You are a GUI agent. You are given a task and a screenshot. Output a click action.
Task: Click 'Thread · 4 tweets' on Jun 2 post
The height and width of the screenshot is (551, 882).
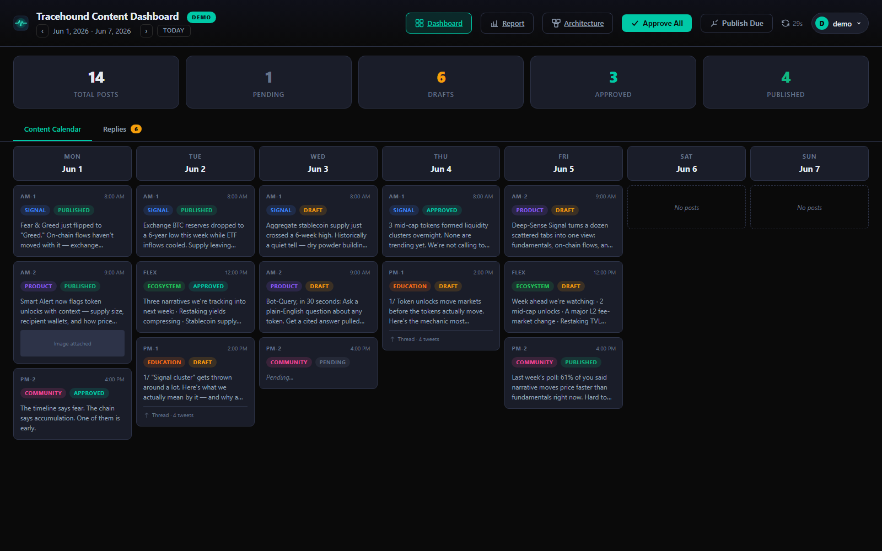click(173, 415)
